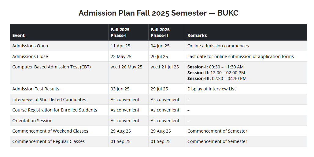Select the Admission Test Results row label

tap(36, 89)
